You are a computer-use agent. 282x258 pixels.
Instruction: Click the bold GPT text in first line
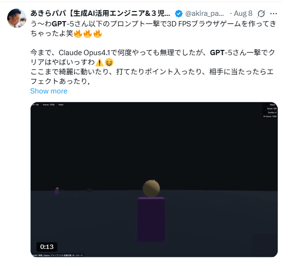(x=59, y=24)
